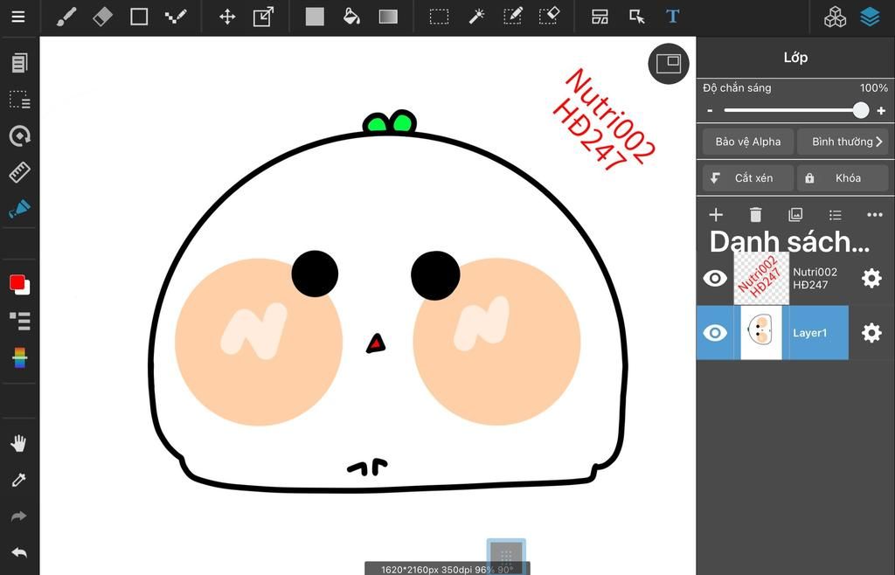Select the layer named Layer1
Viewport: 895px width, 575px height.
(x=809, y=333)
